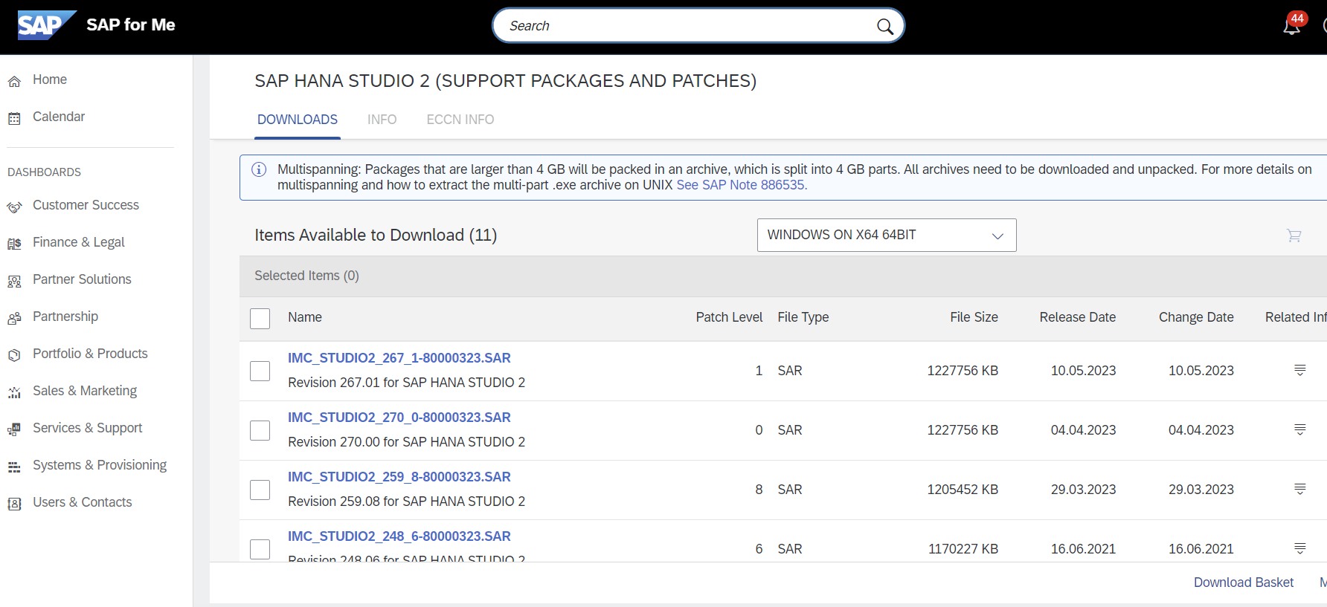Check the IMC_STUDIO2_270_0 row checkbox
The width and height of the screenshot is (1327, 607).
tap(260, 430)
